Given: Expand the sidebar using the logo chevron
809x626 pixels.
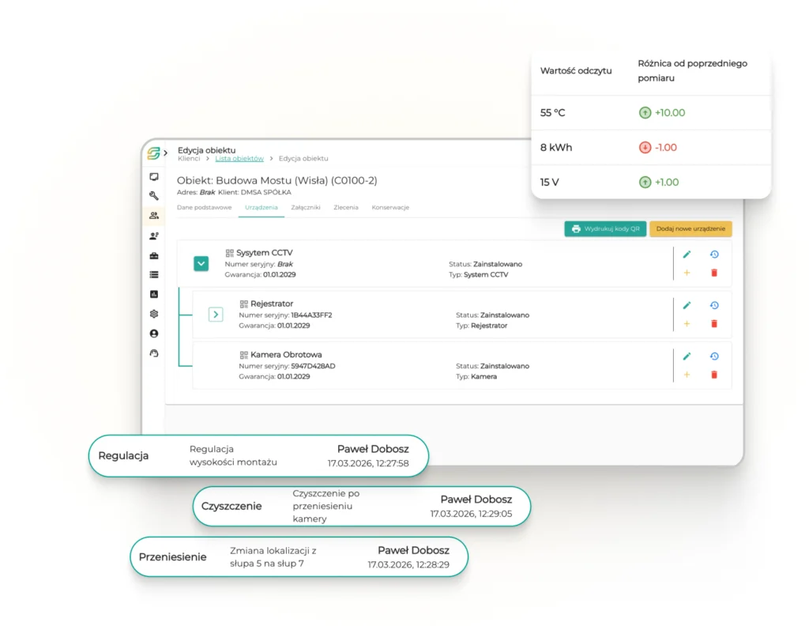Looking at the screenshot, I should tap(165, 153).
